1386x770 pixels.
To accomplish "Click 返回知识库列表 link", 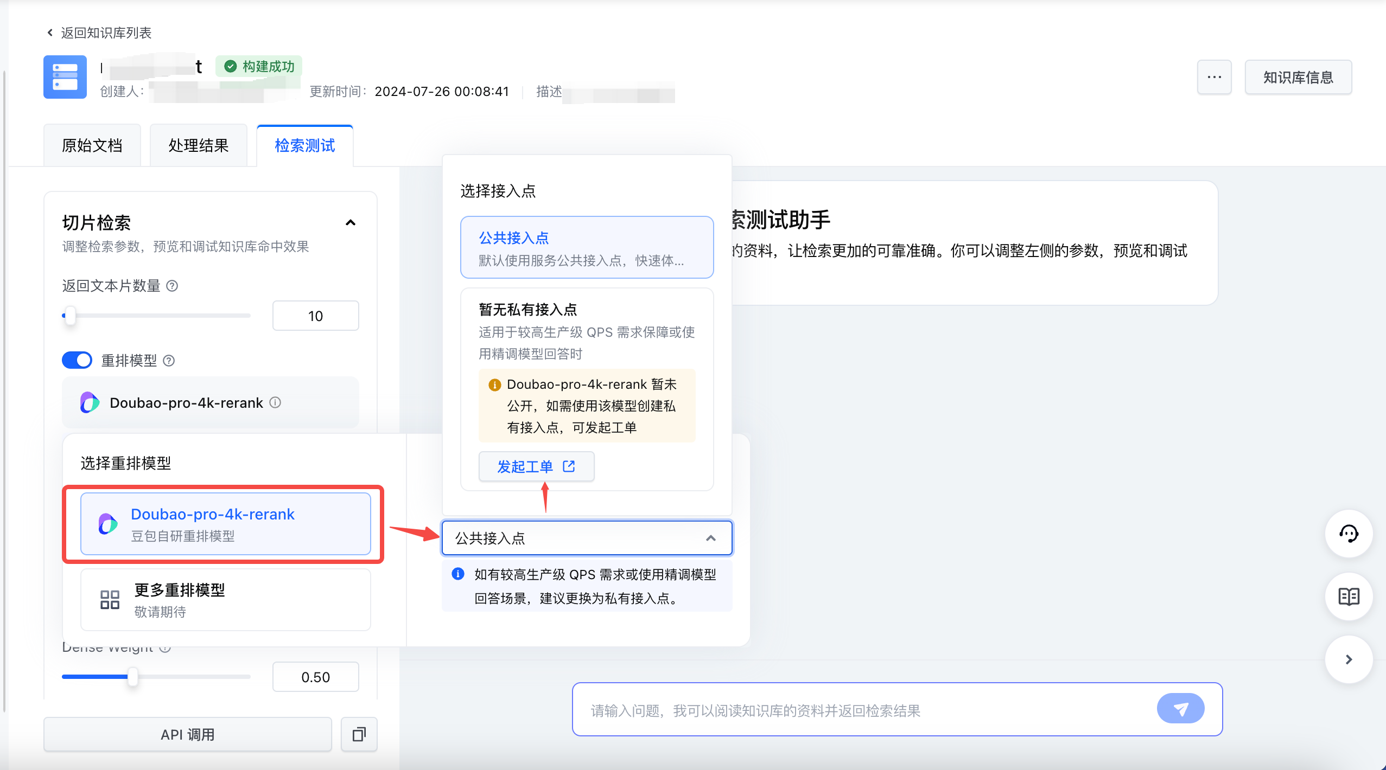I will [x=106, y=33].
